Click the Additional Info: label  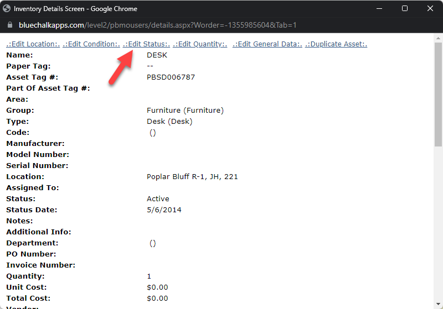39,232
